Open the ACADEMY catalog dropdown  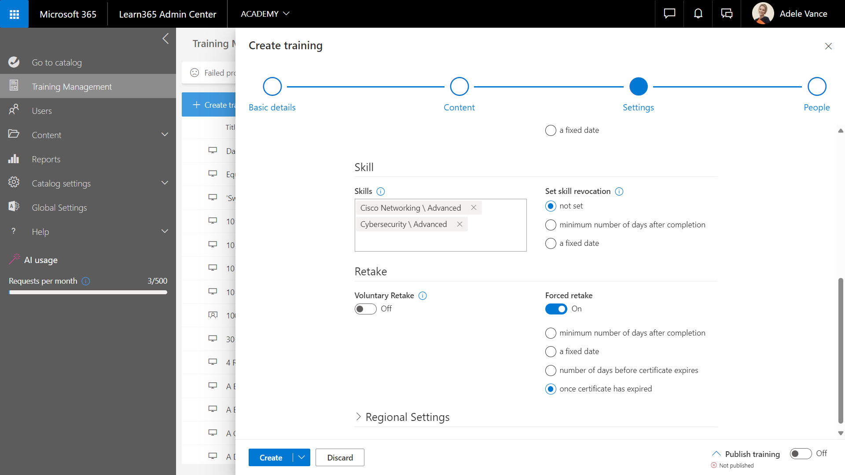click(x=265, y=14)
